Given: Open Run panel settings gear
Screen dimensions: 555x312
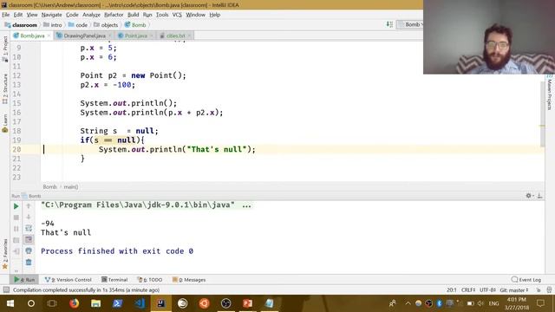Looking at the screenshot, I should [529, 196].
